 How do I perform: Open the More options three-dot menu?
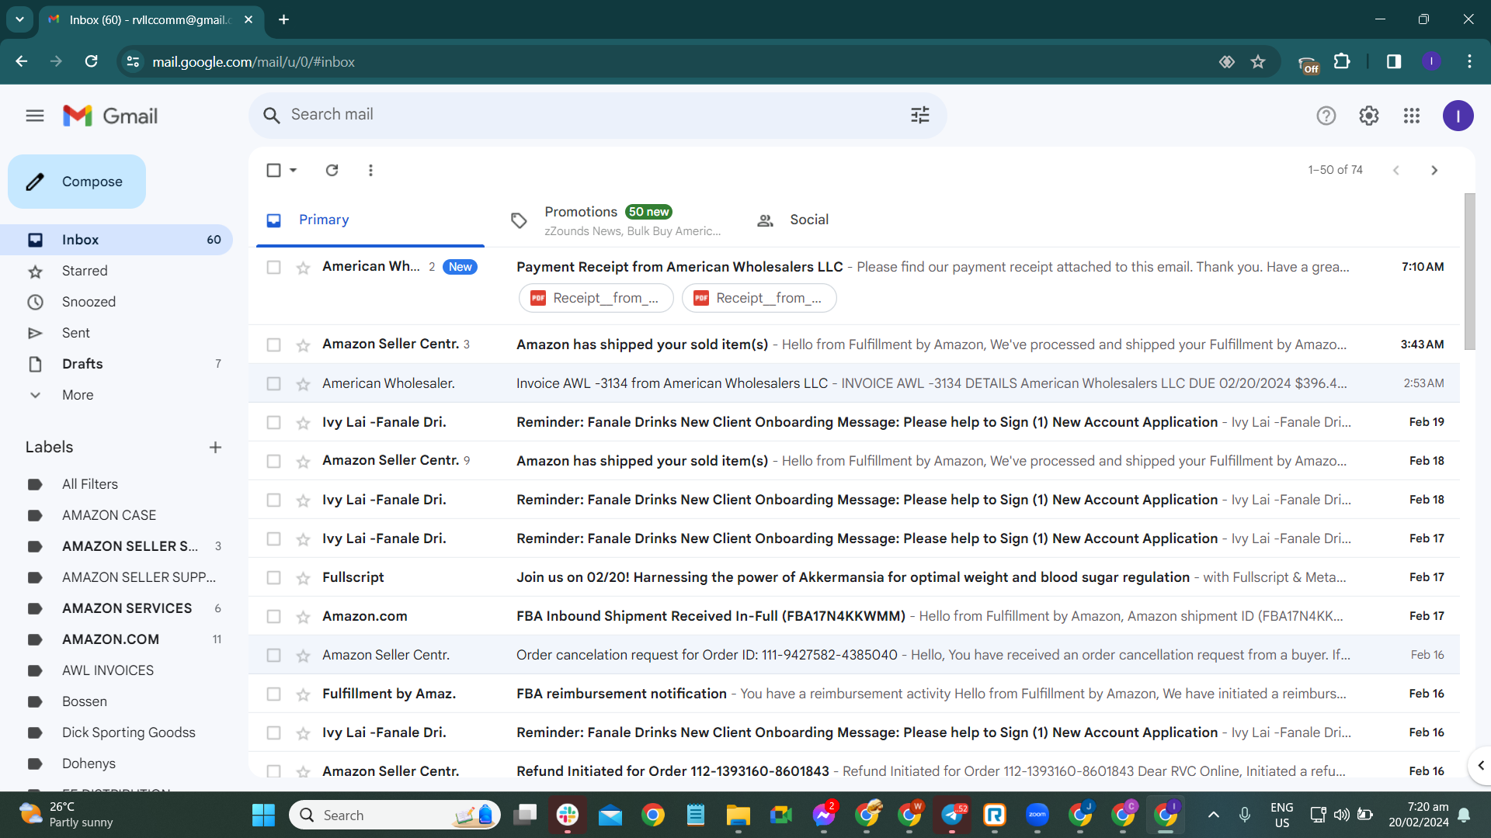[370, 170]
